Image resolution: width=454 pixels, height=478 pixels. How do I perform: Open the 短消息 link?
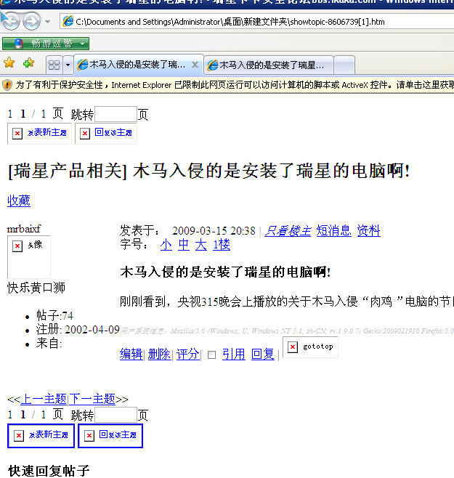pyautogui.click(x=334, y=231)
